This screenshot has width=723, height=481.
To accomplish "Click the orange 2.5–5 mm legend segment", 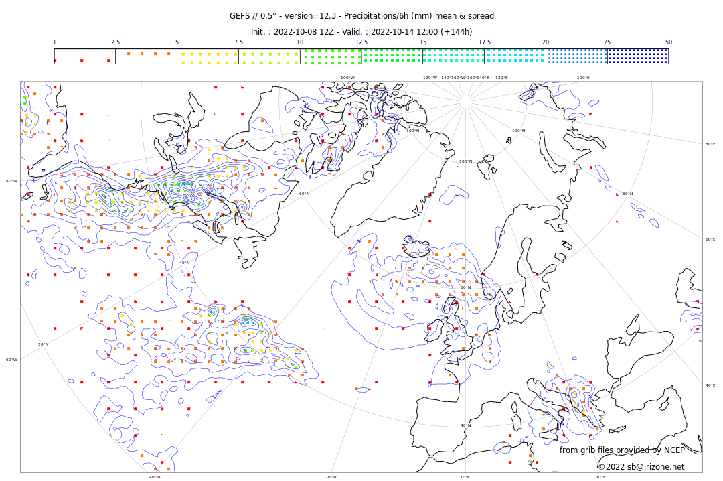I will tap(146, 56).
